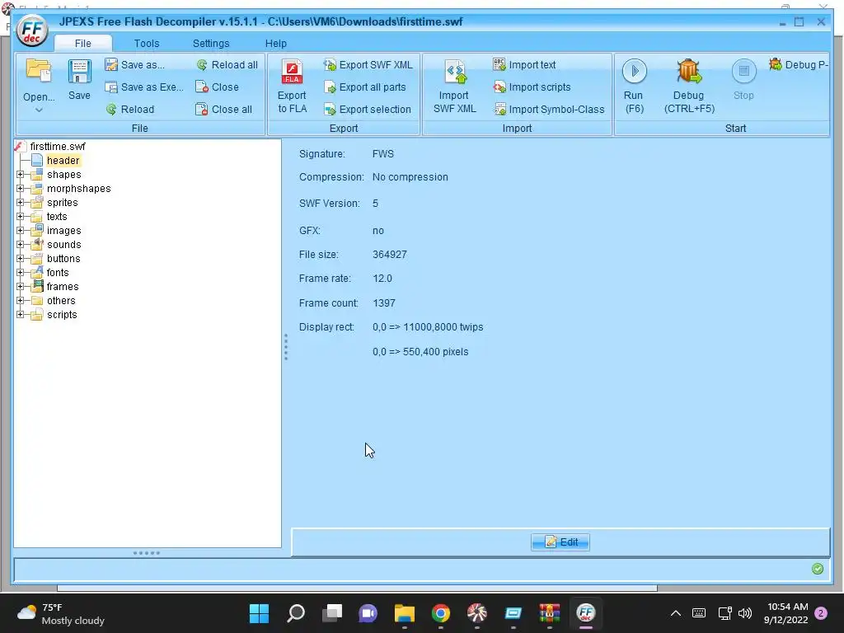Click Export SWF XML
The height and width of the screenshot is (633, 844).
tap(368, 65)
